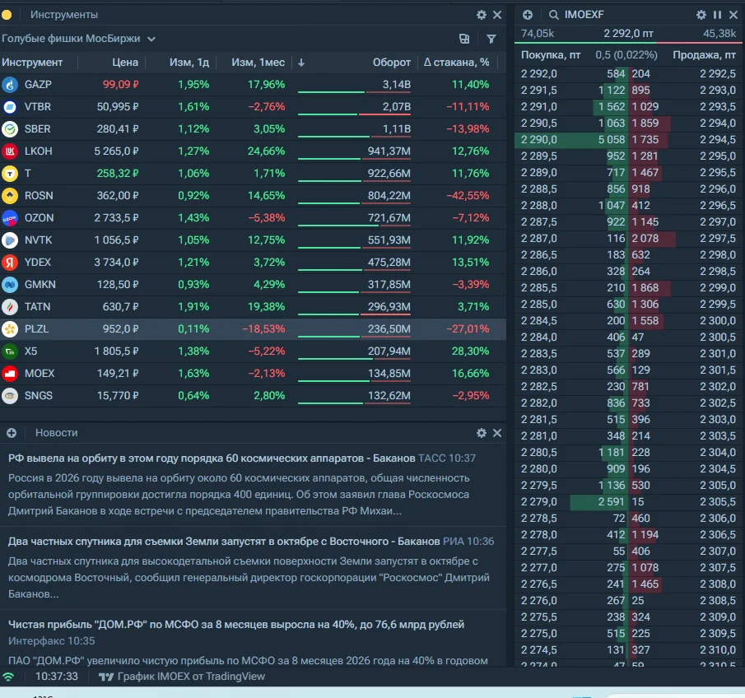
Task: Sort by the Изм, 1д column header
Action: pyautogui.click(x=189, y=63)
